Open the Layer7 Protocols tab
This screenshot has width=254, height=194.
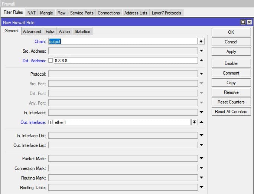[x=166, y=13]
